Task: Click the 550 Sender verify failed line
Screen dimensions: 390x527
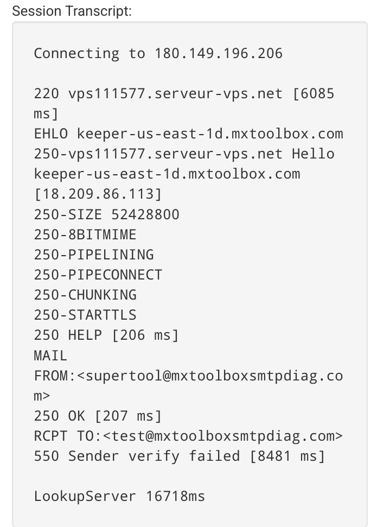Action: (180, 456)
